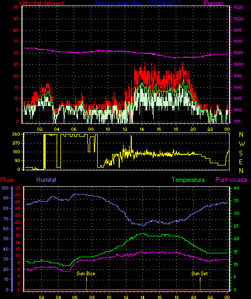Click the 1010 value on pressure axis

point(238,41)
